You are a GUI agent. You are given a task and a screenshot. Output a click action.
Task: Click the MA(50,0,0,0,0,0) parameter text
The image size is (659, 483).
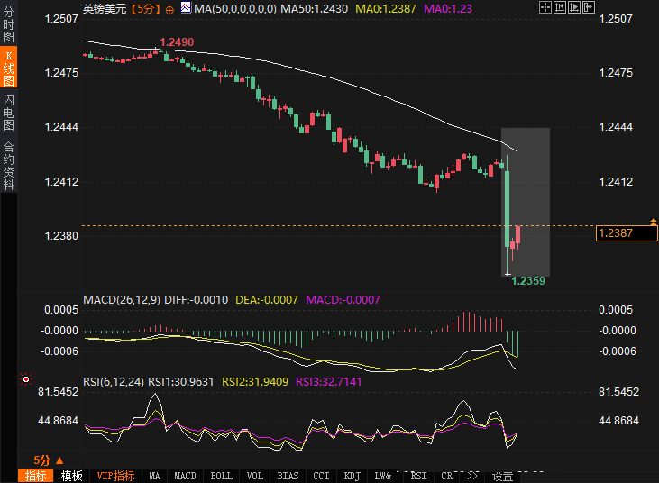pos(235,9)
